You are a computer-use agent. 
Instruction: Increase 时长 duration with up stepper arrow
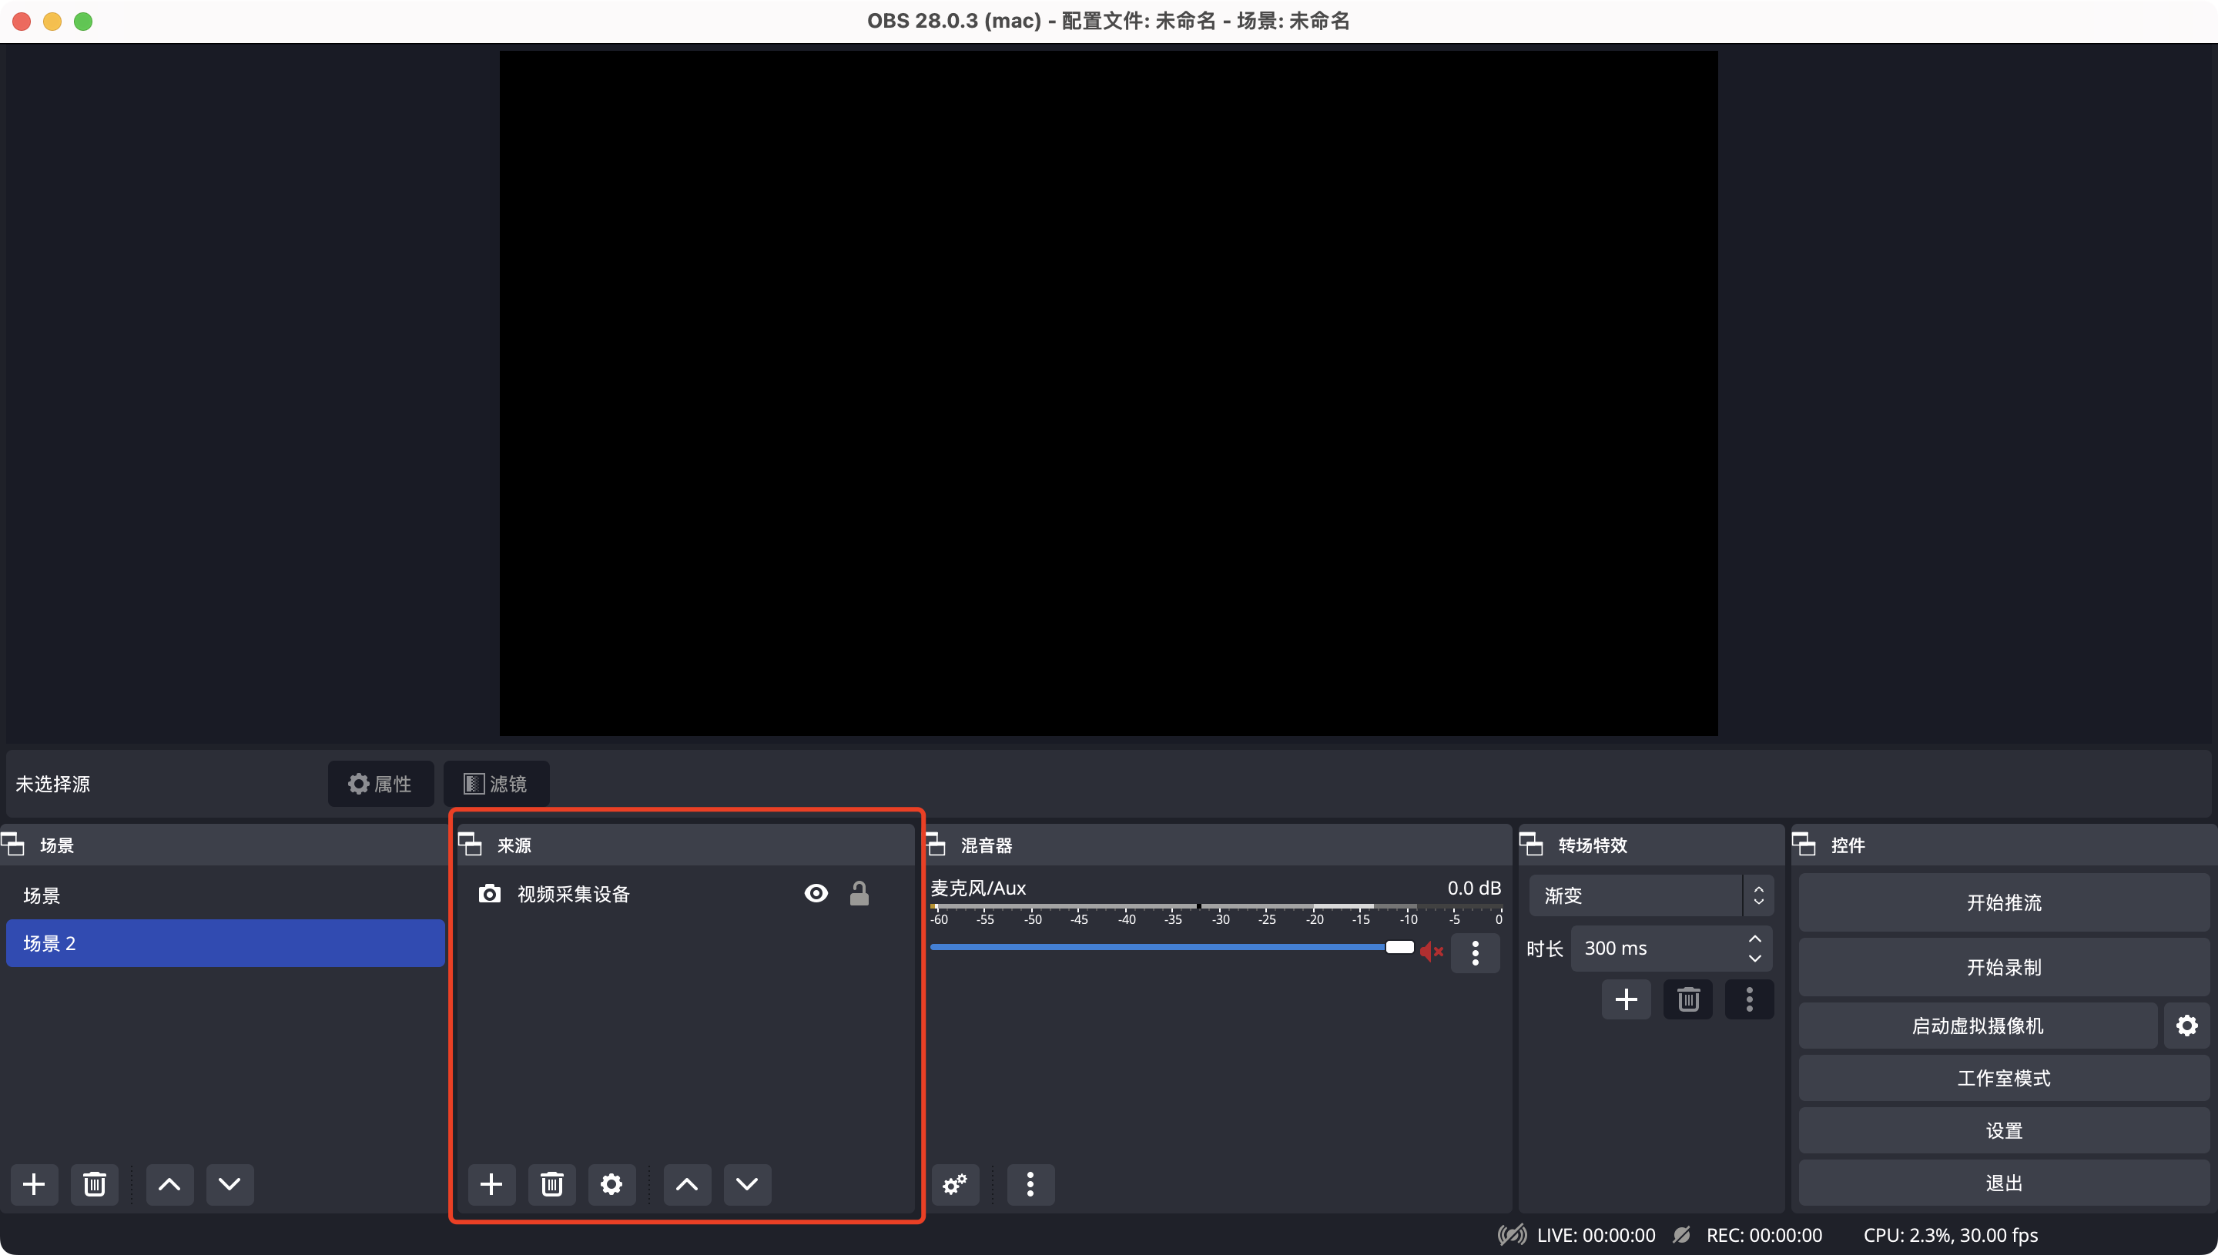[1754, 939]
